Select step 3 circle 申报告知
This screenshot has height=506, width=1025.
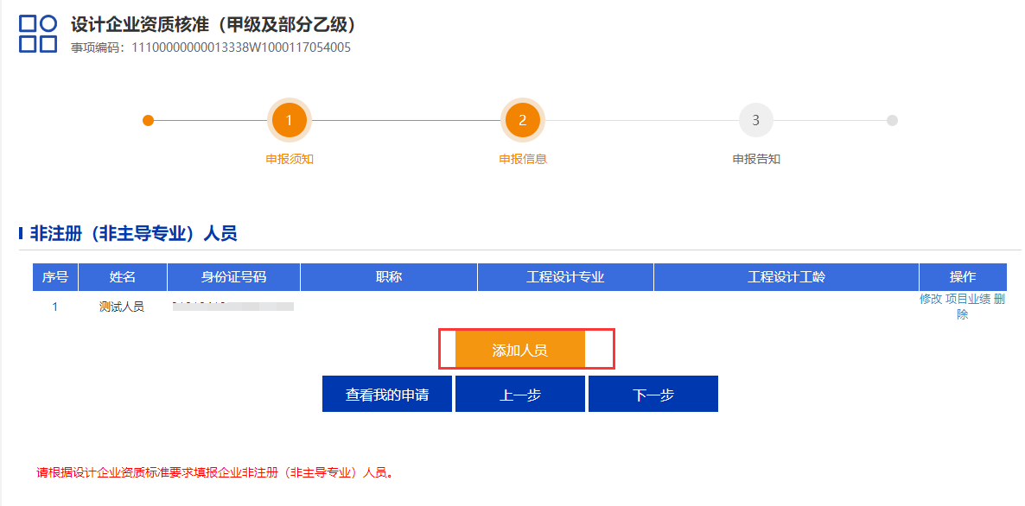pos(755,120)
